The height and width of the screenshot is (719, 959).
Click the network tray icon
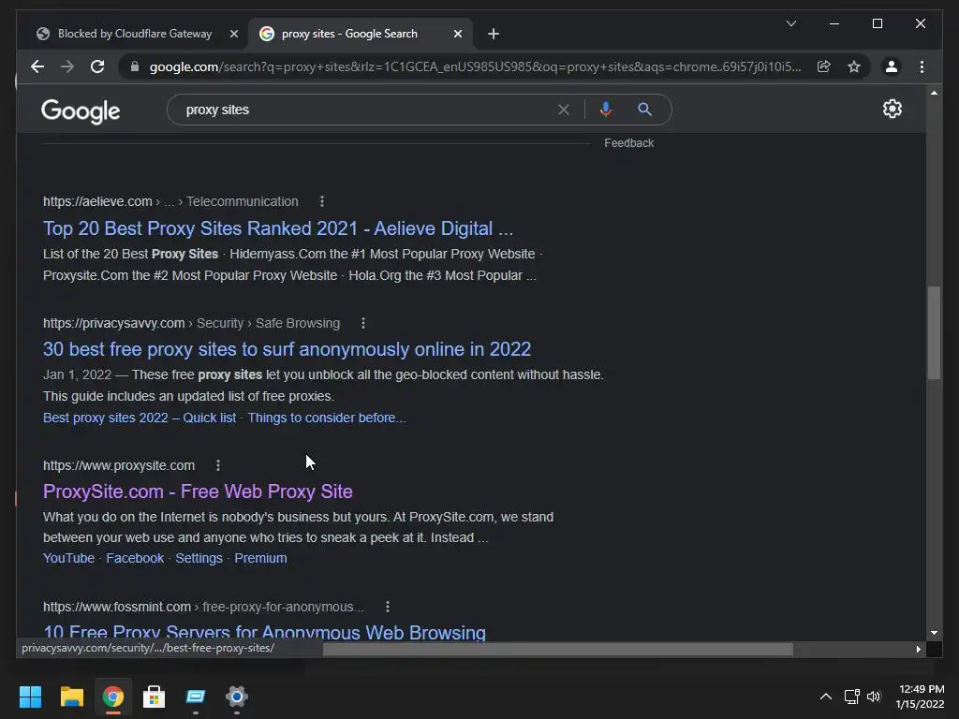851,697
